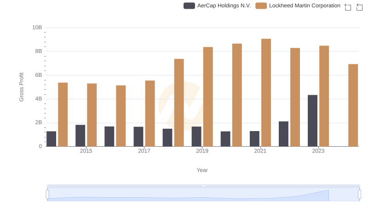Select AerCap tallest dark bar for 2023

pyautogui.click(x=313, y=120)
